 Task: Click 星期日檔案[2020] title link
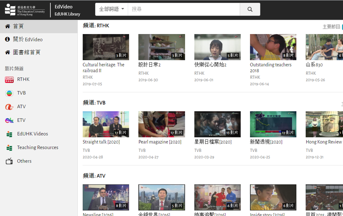pyautogui.click(x=213, y=142)
